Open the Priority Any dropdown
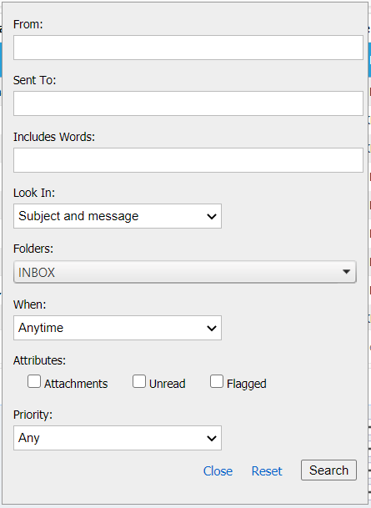The height and width of the screenshot is (508, 371). pyautogui.click(x=118, y=438)
